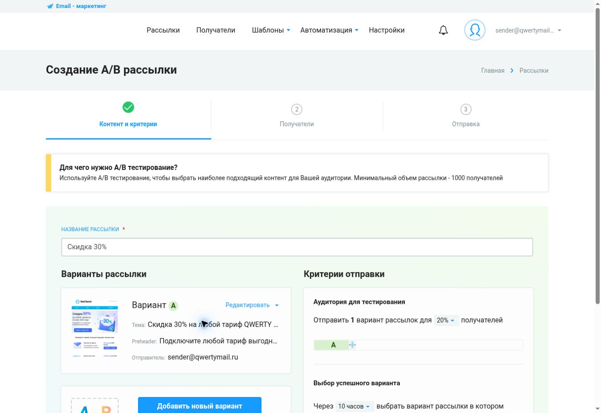
Task: Open the sender@qwertymail account dropdown
Action: coord(528,30)
